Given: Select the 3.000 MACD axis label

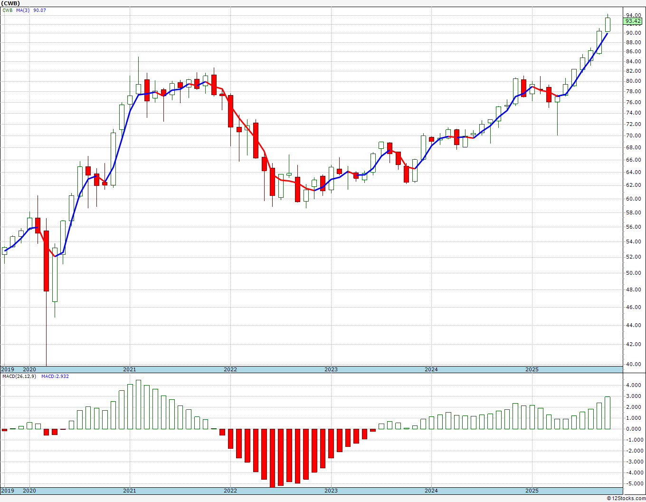Looking at the screenshot, I should click(x=634, y=396).
